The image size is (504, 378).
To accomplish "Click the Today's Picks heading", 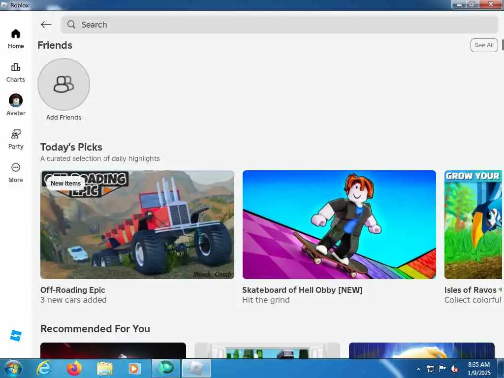I will (71, 147).
